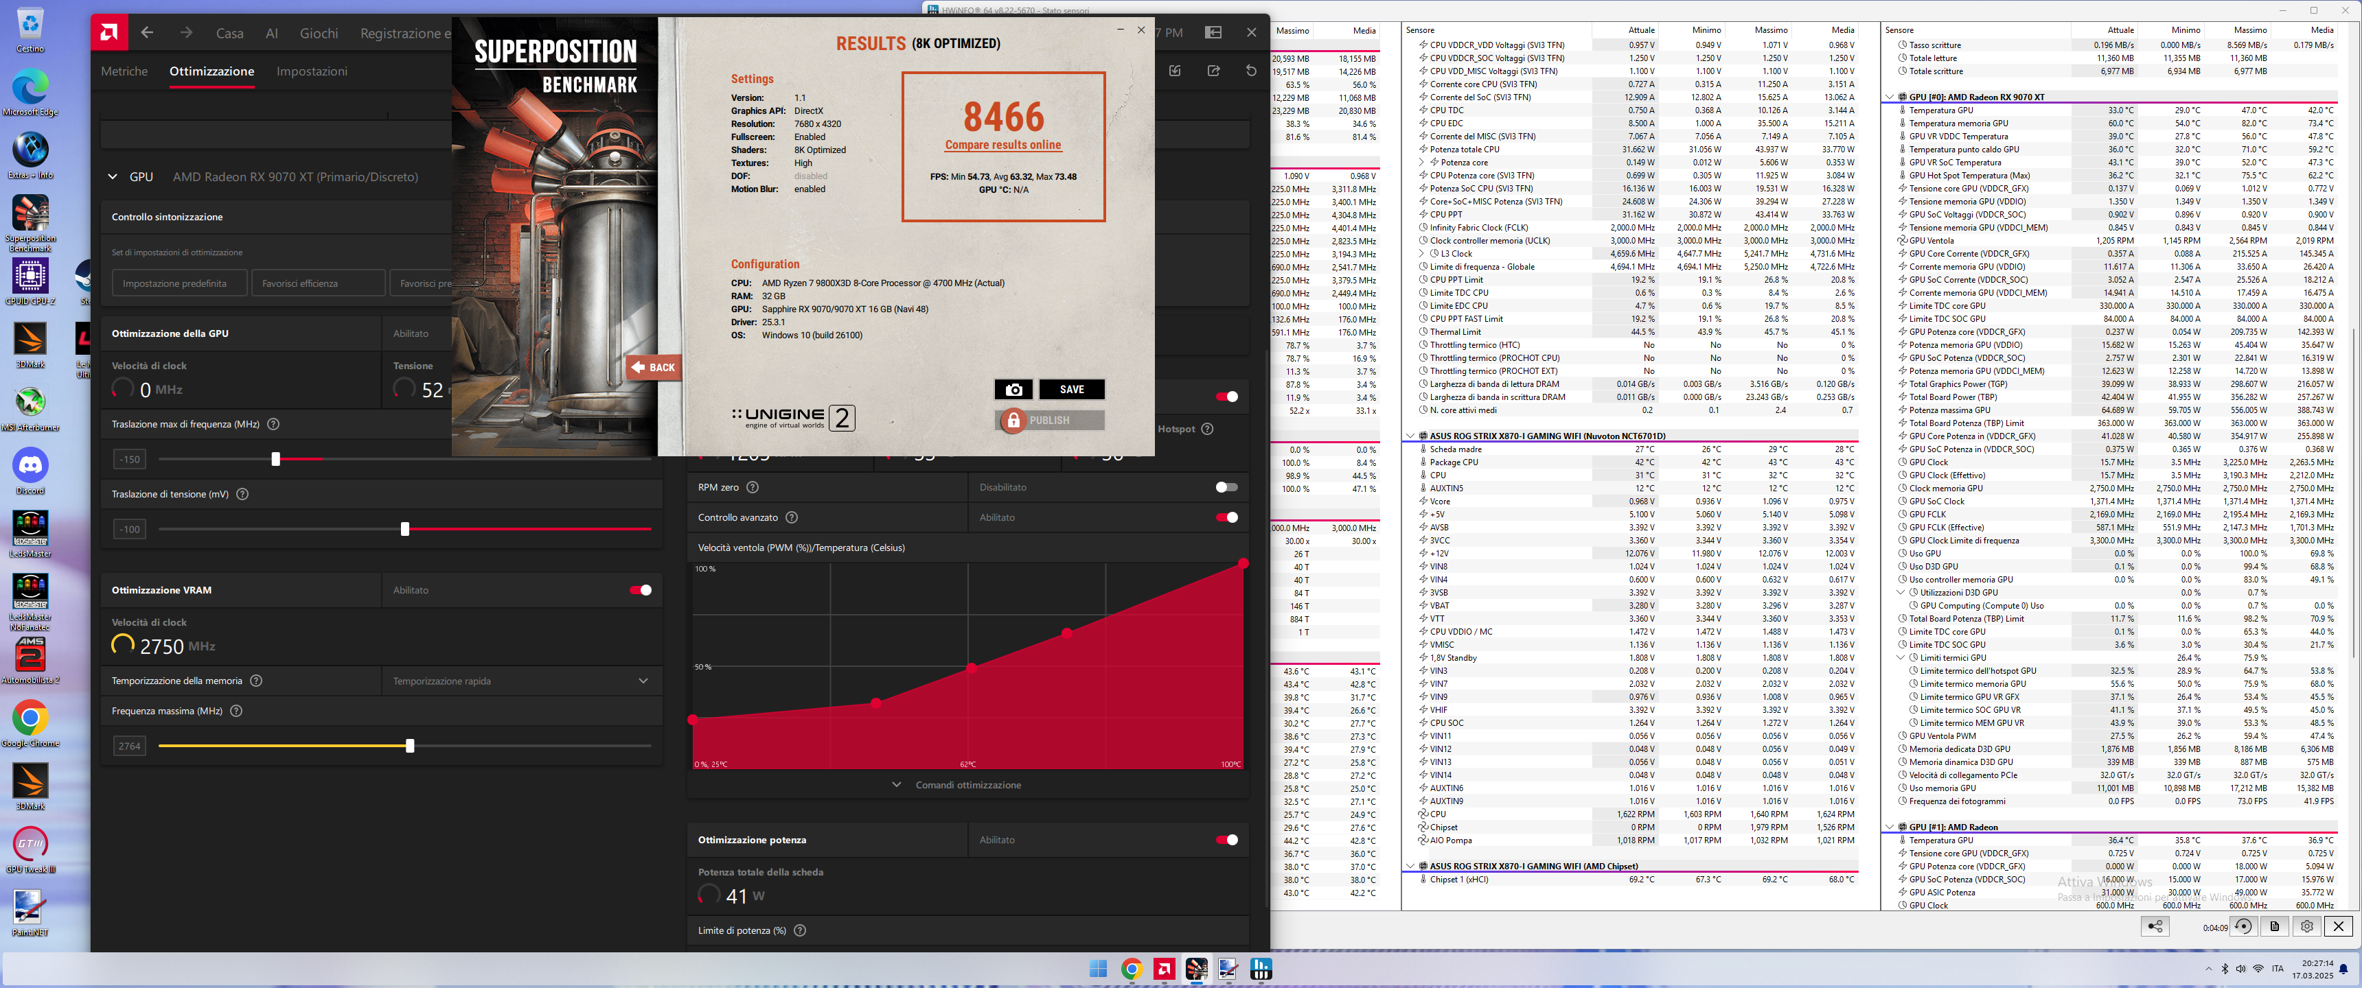Viewport: 2362px width, 988px height.
Task: Click the AMD logo home icon
Action: [109, 33]
